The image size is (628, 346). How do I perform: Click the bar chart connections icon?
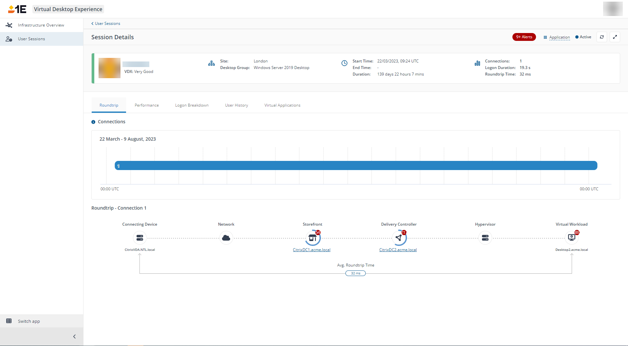point(477,63)
